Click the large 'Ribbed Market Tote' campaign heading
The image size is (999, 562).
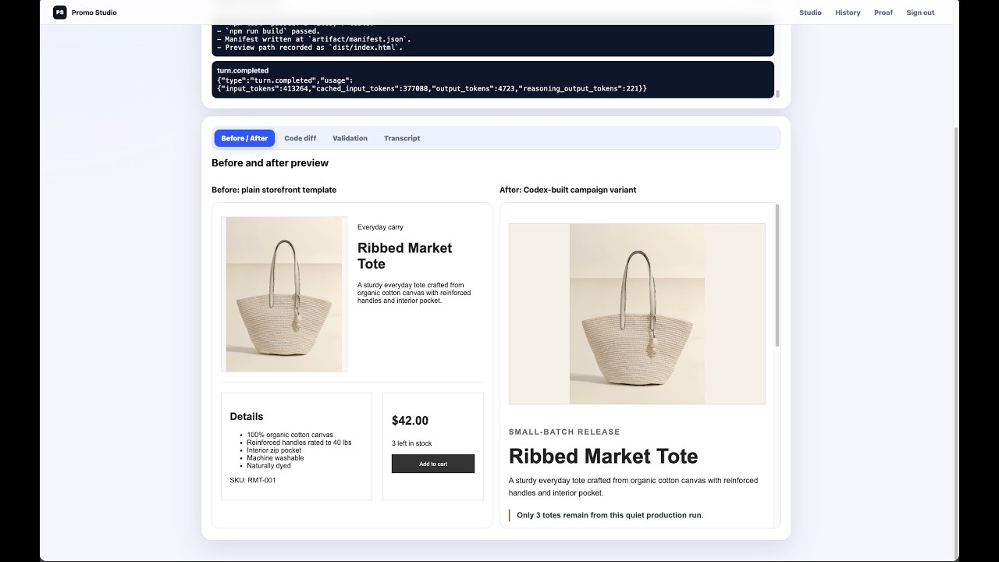pos(603,456)
